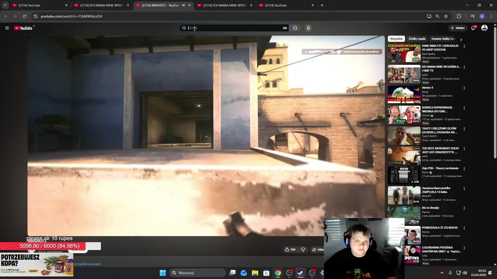This screenshot has height=279, width=497.
Task: Click the address bar URL
Action: coord(71,16)
